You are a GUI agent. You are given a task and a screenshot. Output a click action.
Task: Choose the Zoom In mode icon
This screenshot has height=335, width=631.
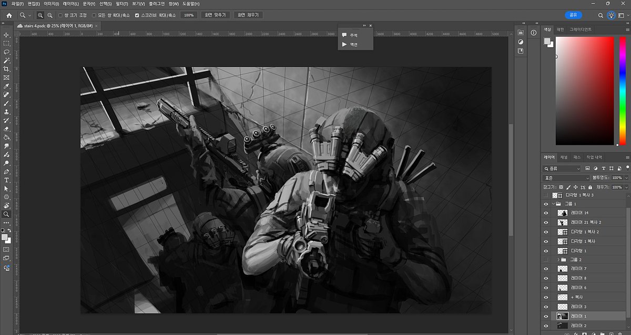point(40,15)
